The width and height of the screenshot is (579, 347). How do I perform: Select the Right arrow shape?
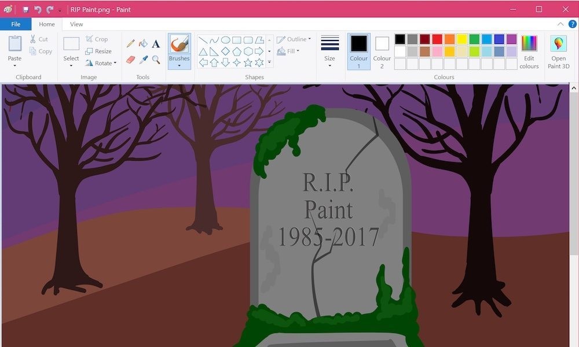click(259, 51)
